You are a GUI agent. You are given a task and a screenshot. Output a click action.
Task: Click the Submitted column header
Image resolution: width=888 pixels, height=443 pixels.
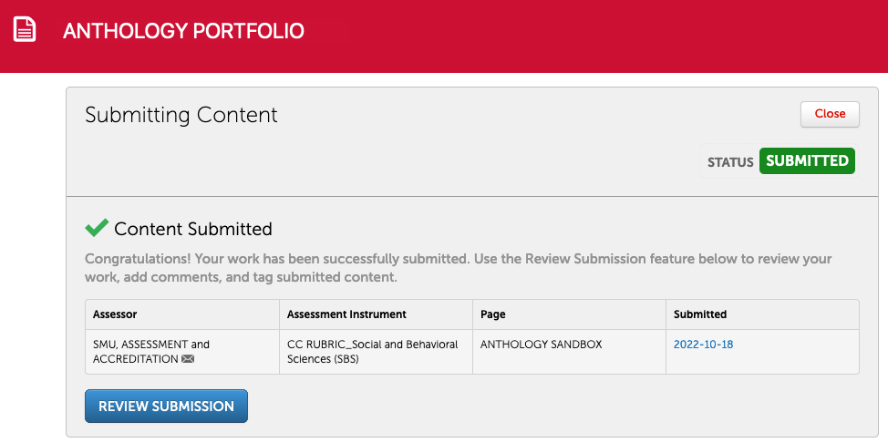tap(700, 314)
